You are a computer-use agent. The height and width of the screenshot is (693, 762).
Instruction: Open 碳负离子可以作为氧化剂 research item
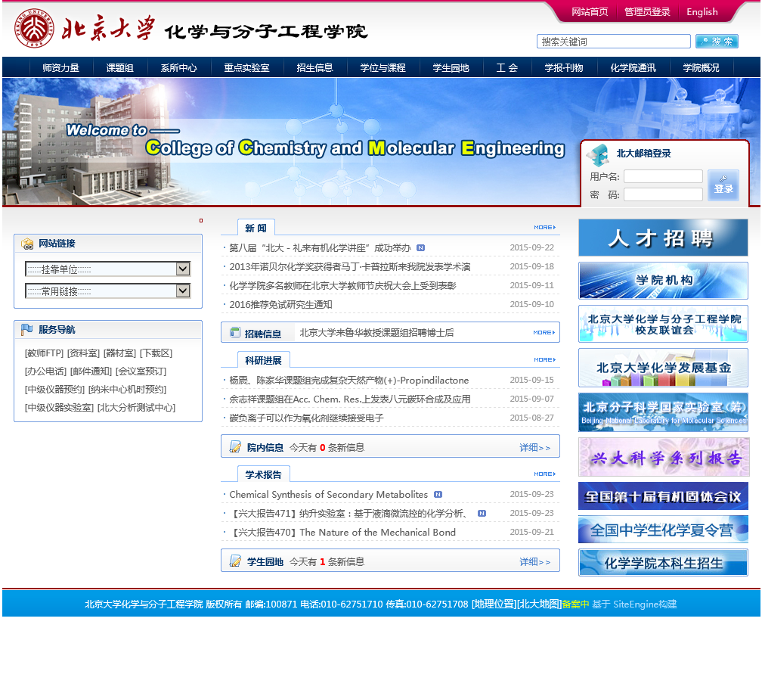(306, 418)
